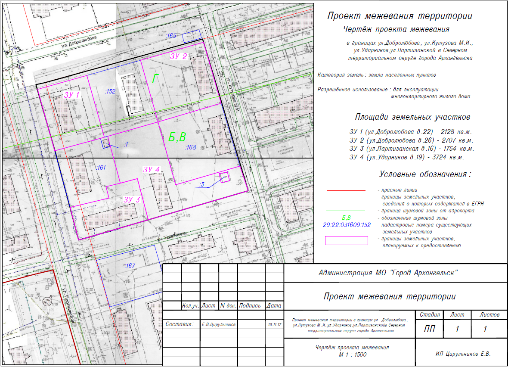Click the small blue square near label :1
Screen dimensions: 508x367
(x=105, y=143)
